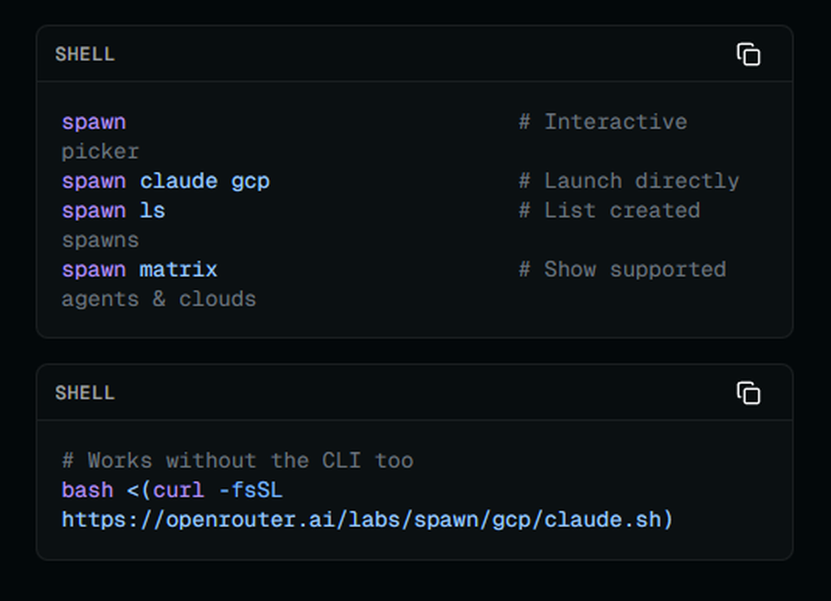Click the '# Works without the CLI too' comment
Image resolution: width=831 pixels, height=601 pixels.
238,461
